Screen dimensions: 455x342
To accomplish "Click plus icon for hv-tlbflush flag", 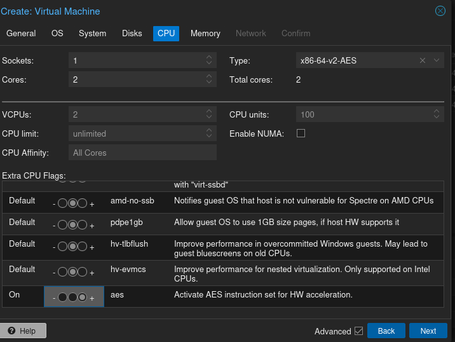I will 92,247.
